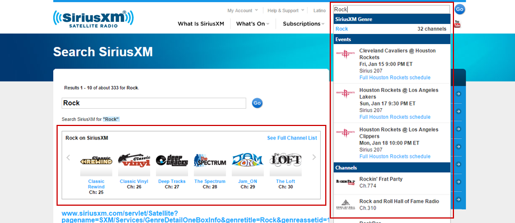Switch to the Latino site link
Viewport: 515px width, 223px height.
[320, 11]
